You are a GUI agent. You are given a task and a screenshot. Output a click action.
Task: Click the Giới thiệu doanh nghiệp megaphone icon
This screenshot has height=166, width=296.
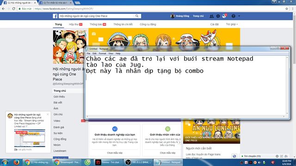(x=115, y=129)
